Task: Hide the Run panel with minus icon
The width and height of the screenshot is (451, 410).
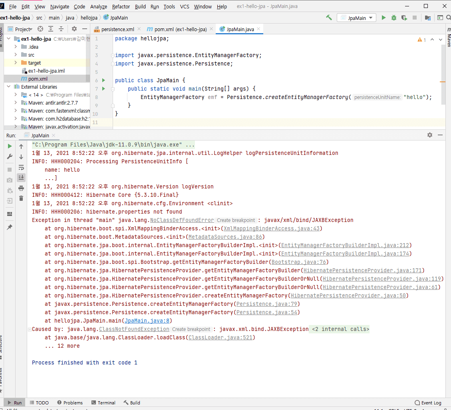Action: (x=440, y=135)
